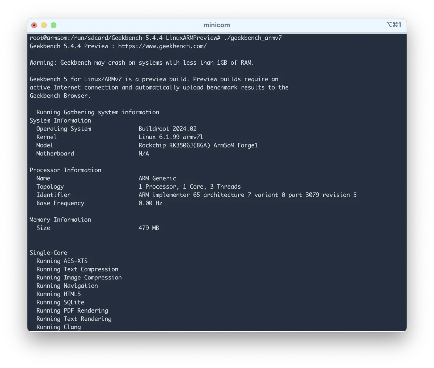
Task: Click the Memory Information heading
Action: [60, 219]
